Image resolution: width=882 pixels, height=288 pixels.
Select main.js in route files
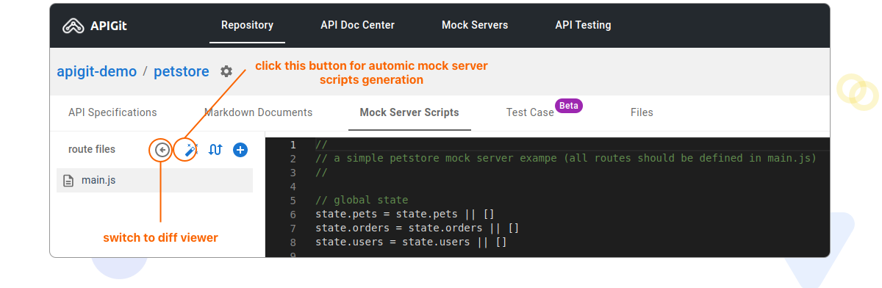point(154,181)
